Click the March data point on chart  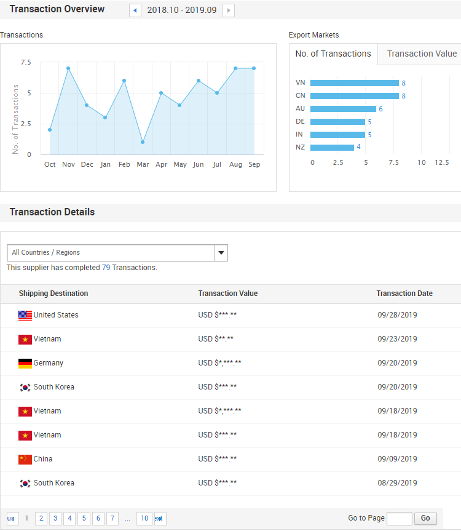(x=143, y=142)
